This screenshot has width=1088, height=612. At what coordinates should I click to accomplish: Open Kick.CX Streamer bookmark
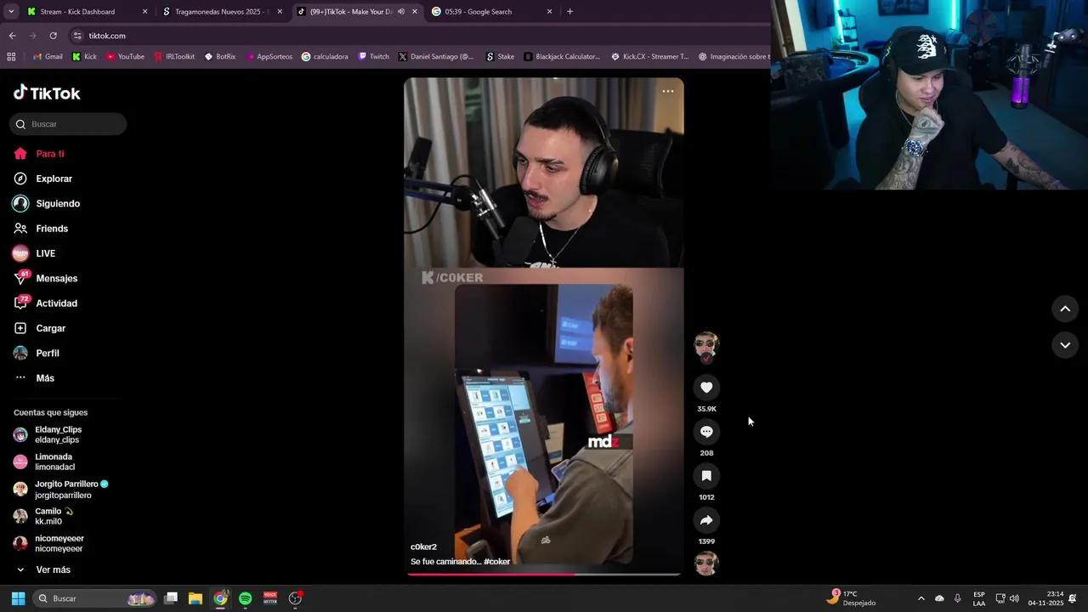tap(649, 57)
